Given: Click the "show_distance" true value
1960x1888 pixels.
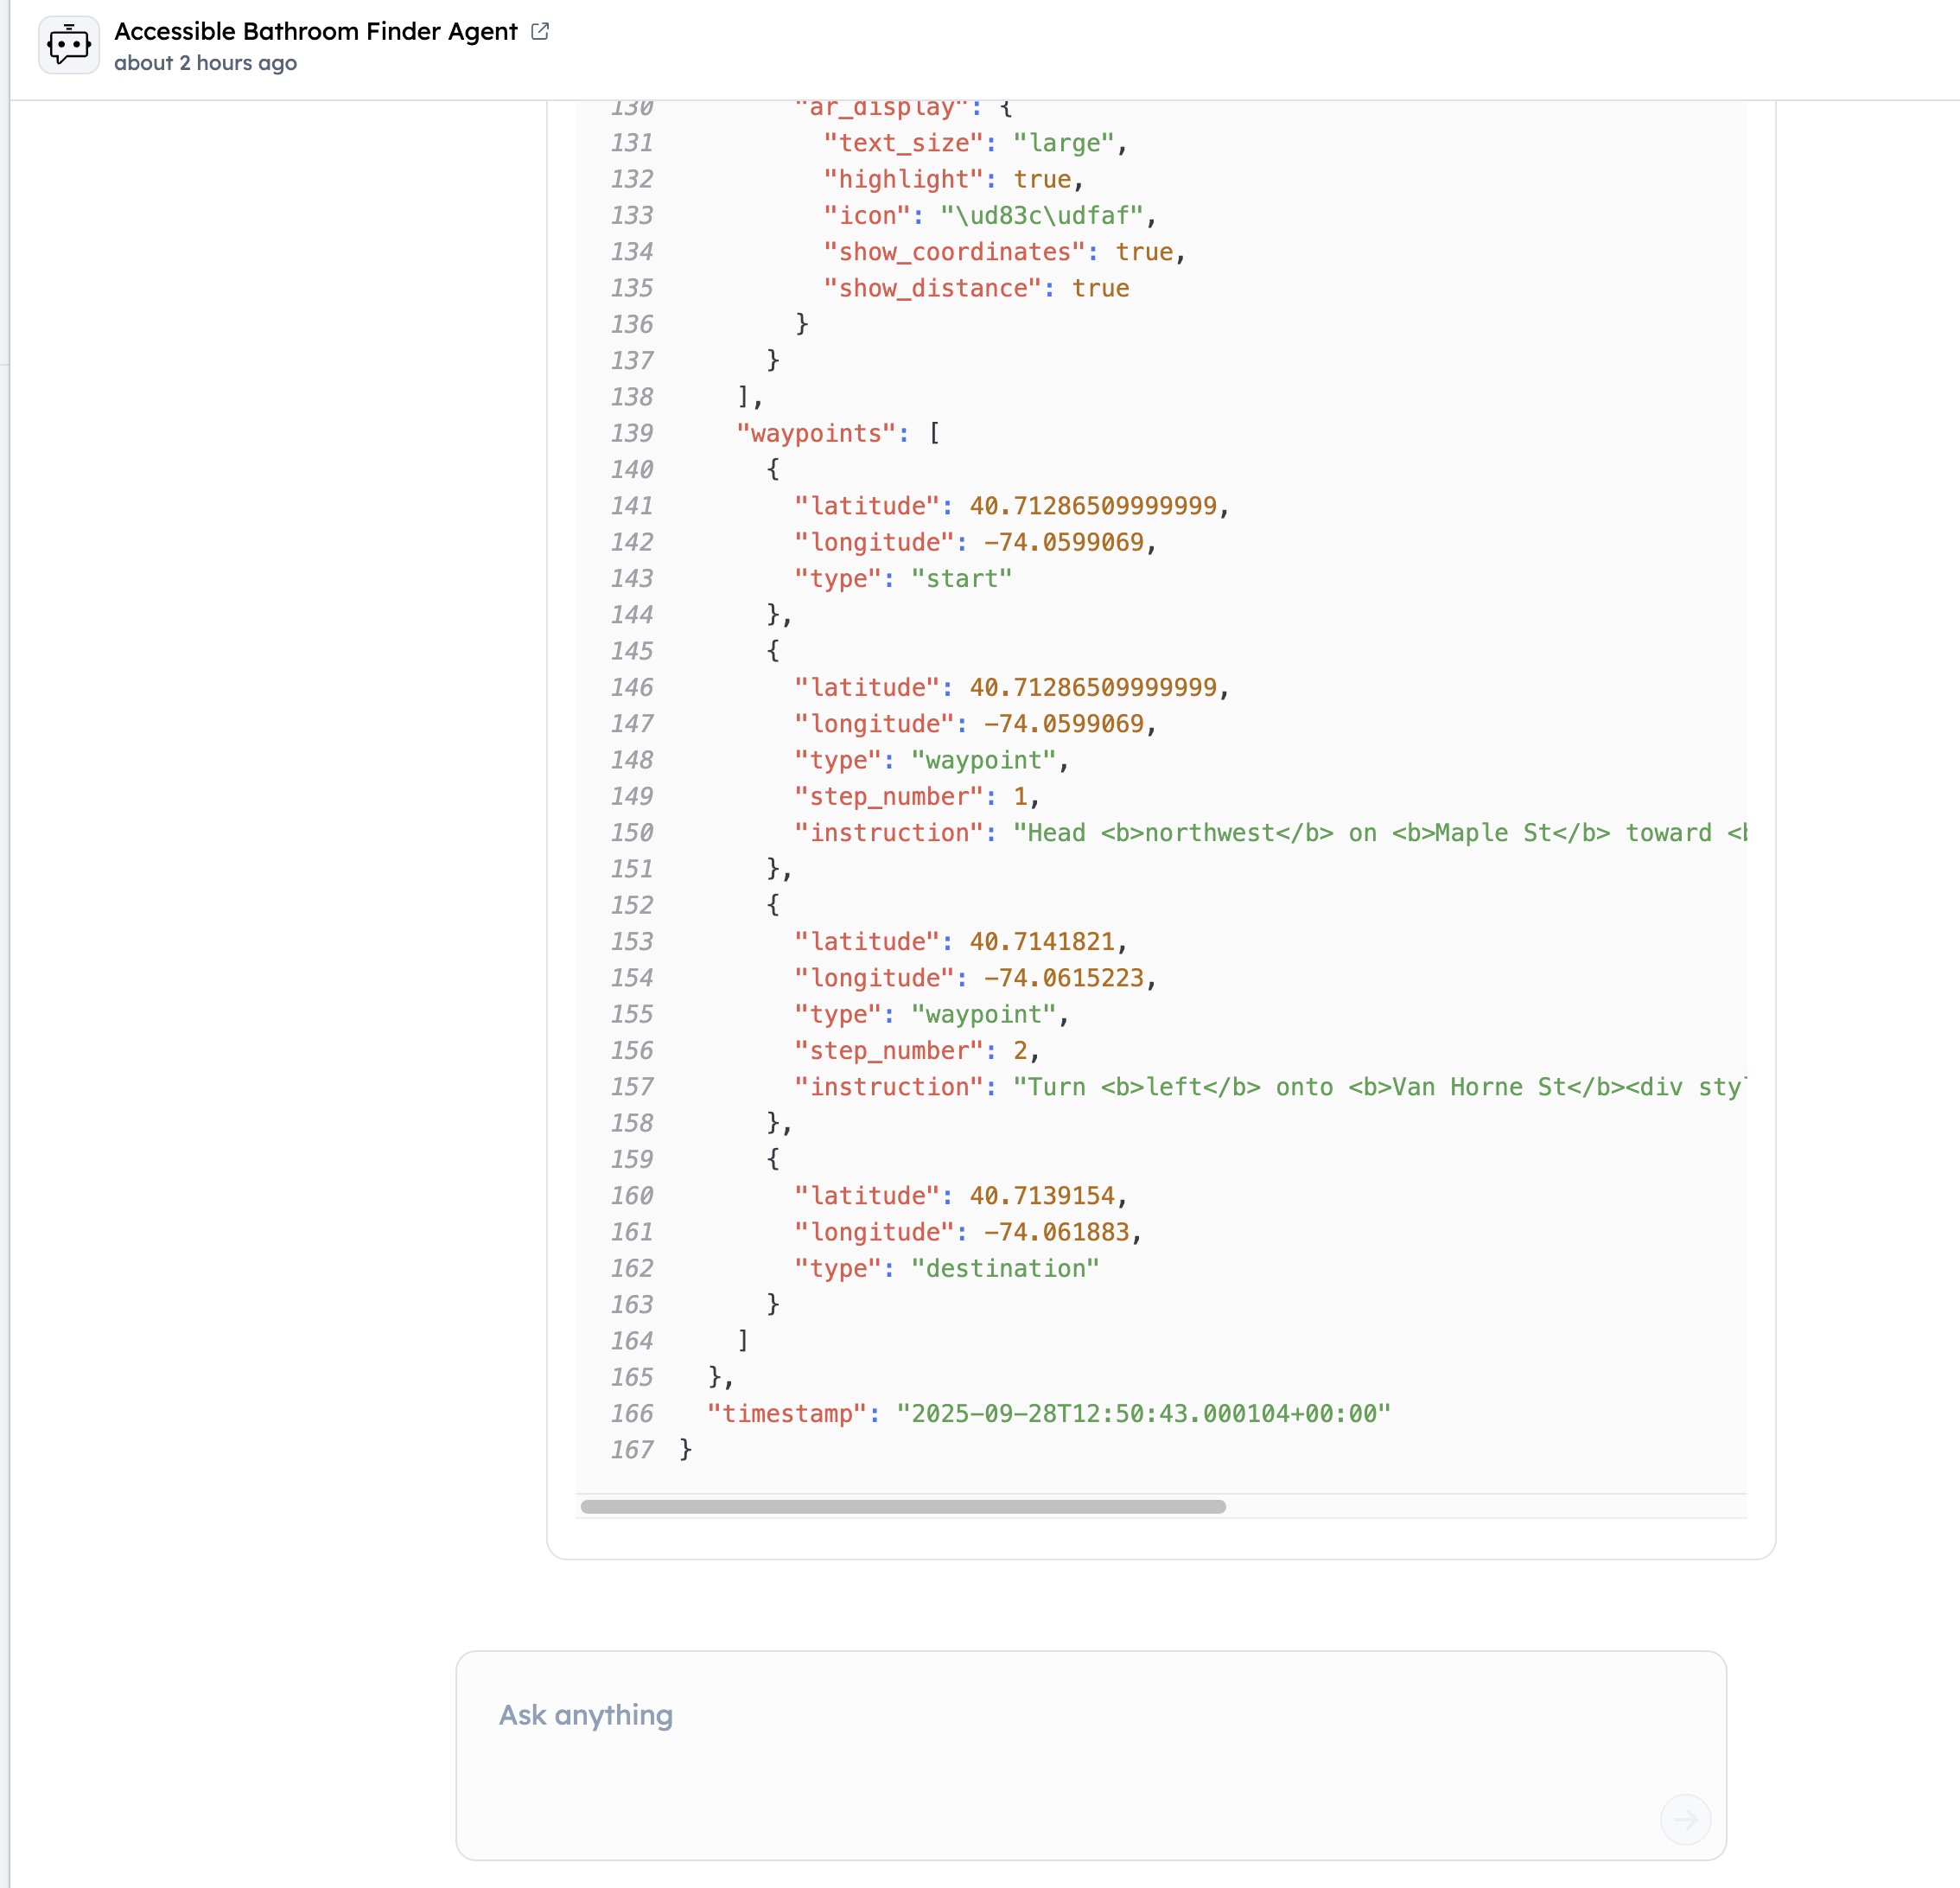Looking at the screenshot, I should point(1100,288).
